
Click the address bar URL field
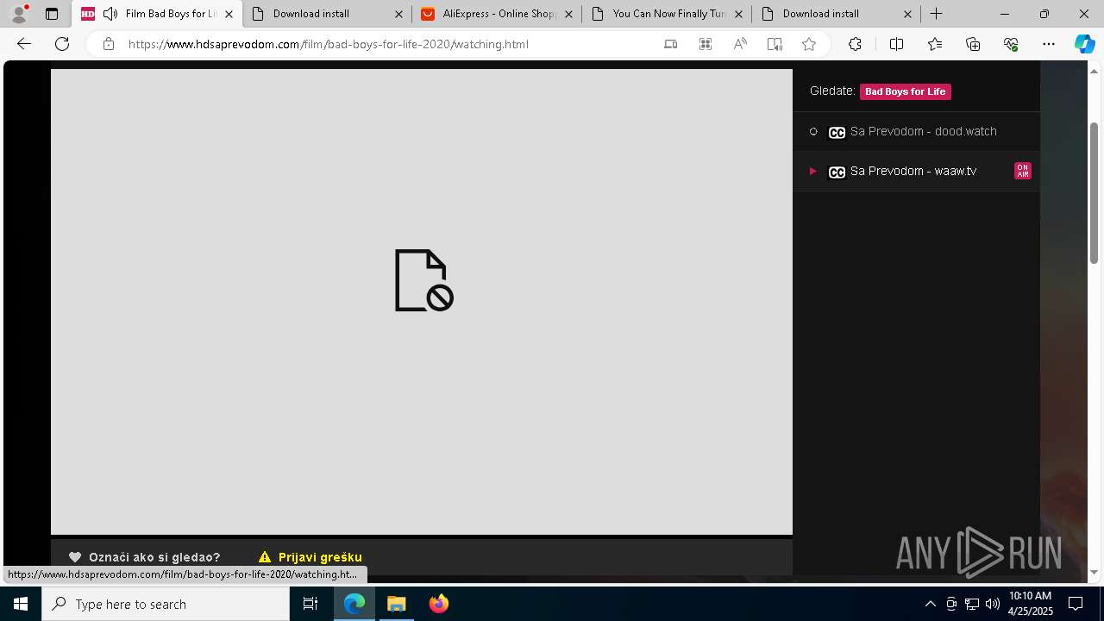pos(328,44)
